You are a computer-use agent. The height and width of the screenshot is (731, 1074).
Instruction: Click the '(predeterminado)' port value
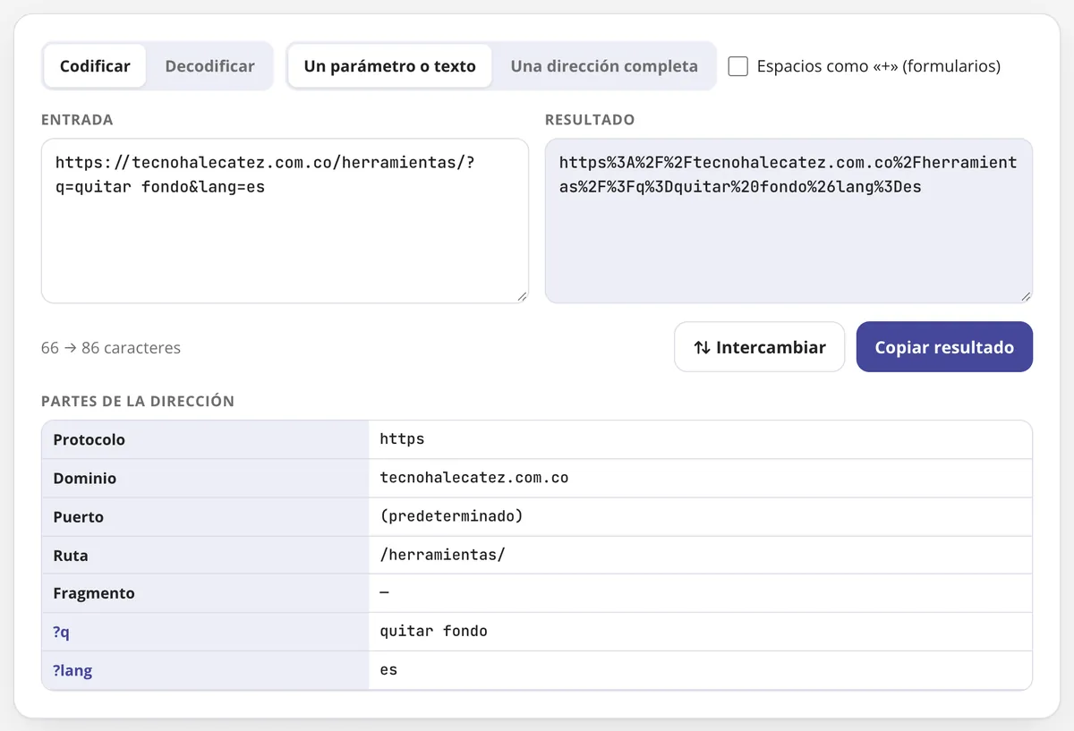(x=451, y=516)
